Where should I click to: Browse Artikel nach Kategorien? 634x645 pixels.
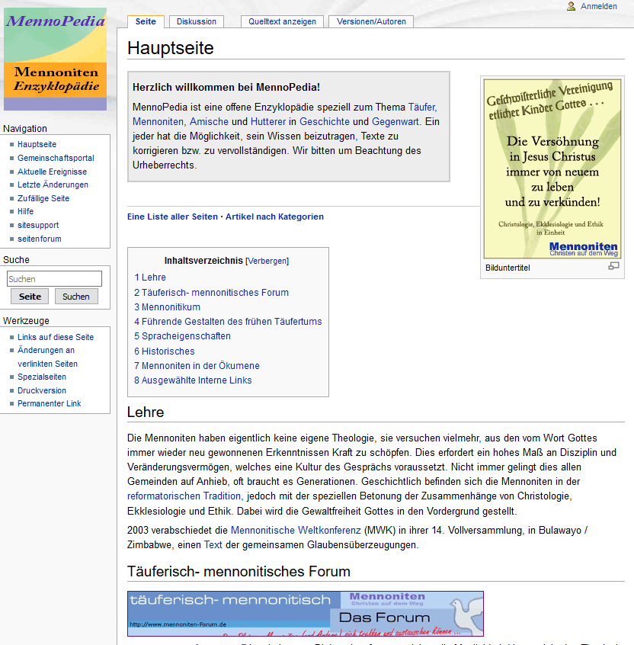(274, 217)
